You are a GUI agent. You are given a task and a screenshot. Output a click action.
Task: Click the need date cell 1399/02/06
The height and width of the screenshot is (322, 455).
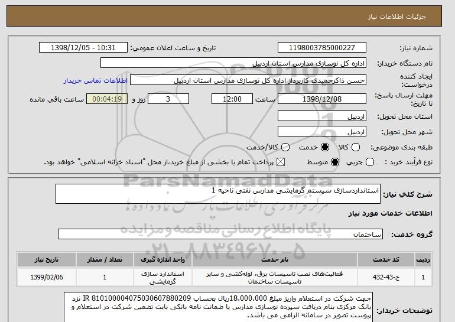pyautogui.click(x=47, y=277)
